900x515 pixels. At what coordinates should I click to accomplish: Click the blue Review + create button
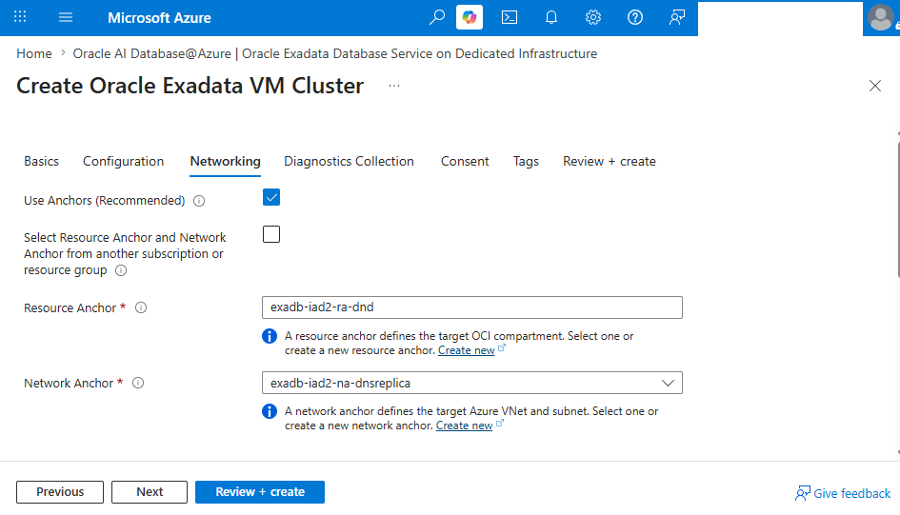(x=260, y=492)
